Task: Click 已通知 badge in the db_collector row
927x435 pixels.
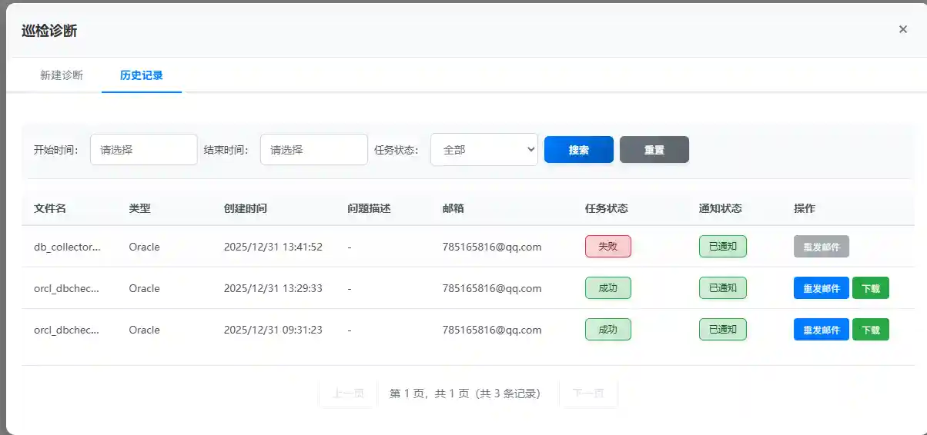Action: tap(723, 247)
